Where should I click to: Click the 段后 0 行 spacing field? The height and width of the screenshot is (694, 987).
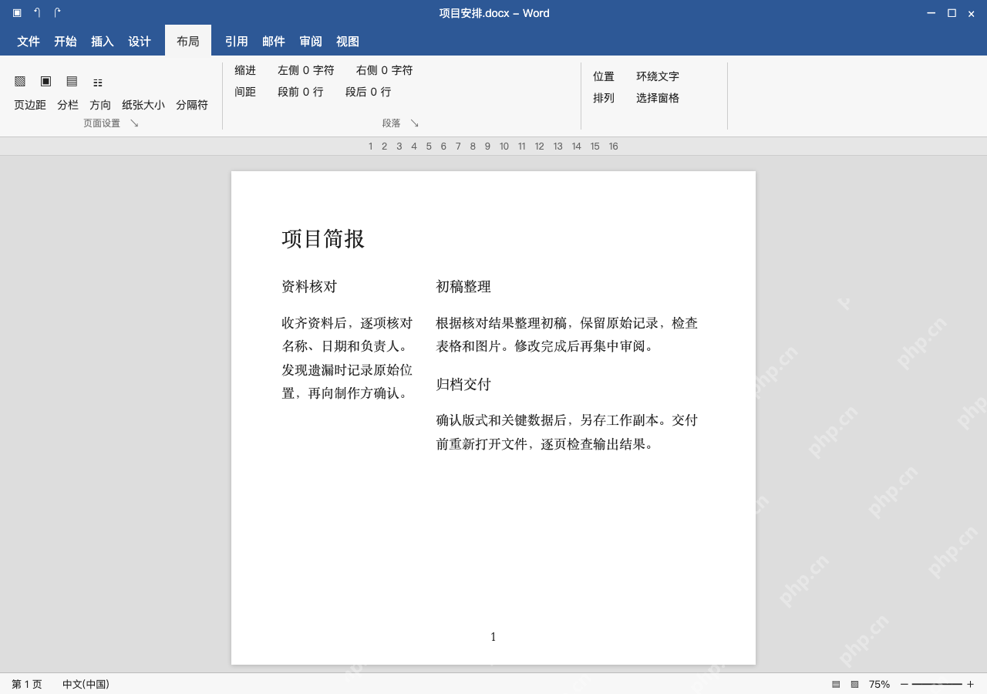pyautogui.click(x=369, y=92)
